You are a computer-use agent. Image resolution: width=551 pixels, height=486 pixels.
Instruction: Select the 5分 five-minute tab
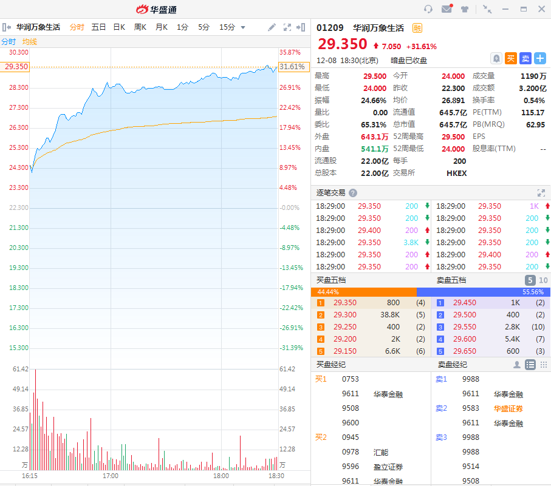pyautogui.click(x=204, y=27)
